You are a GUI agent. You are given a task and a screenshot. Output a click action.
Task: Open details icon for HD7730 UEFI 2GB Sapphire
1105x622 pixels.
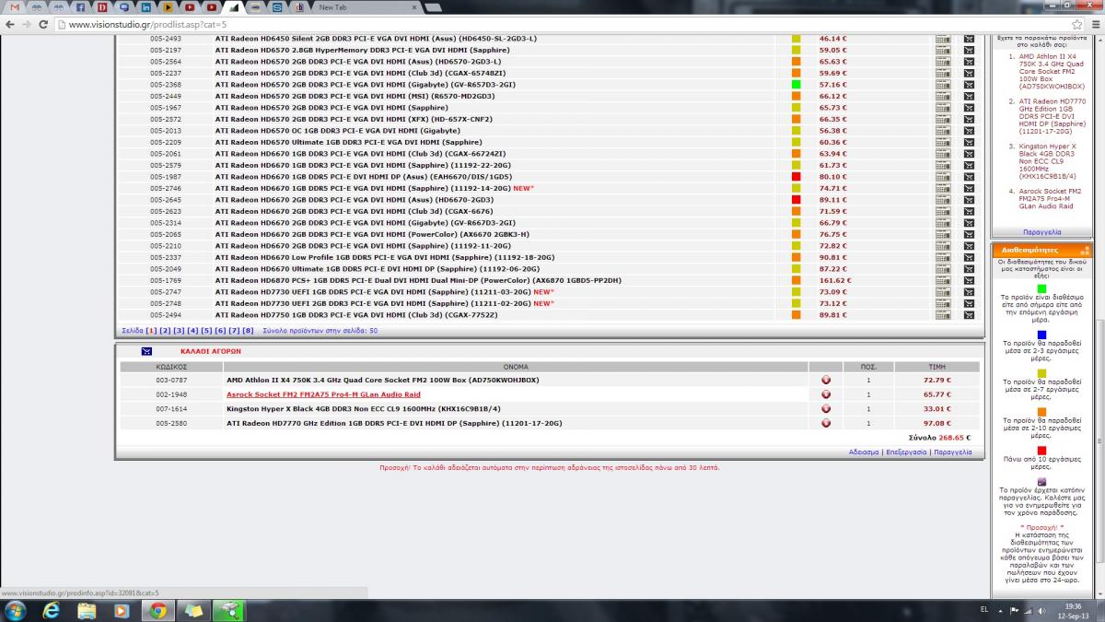(943, 303)
